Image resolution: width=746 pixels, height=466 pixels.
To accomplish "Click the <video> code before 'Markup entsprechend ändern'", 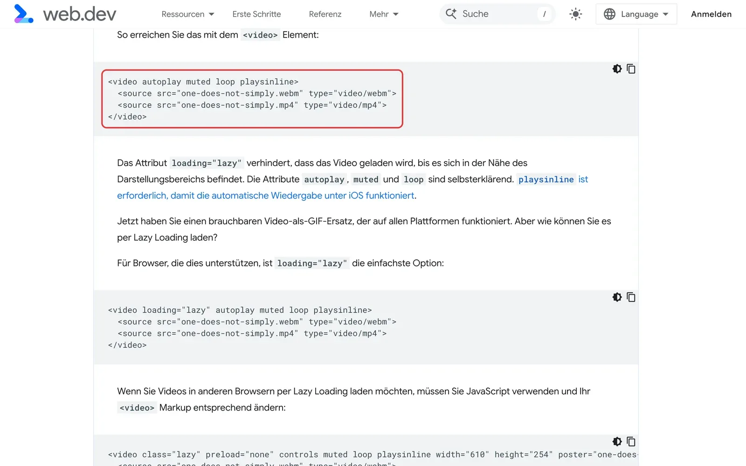I will [x=137, y=408].
